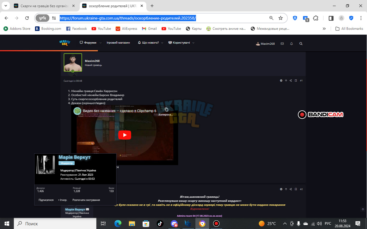Open File Explorer from the taskbar
367x229 pixels.
(x=132, y=224)
